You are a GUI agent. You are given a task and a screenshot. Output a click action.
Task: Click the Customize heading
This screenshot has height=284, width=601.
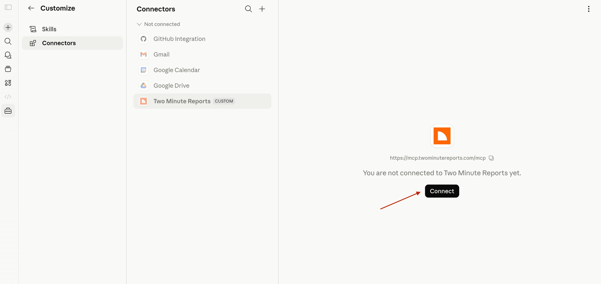[58, 8]
